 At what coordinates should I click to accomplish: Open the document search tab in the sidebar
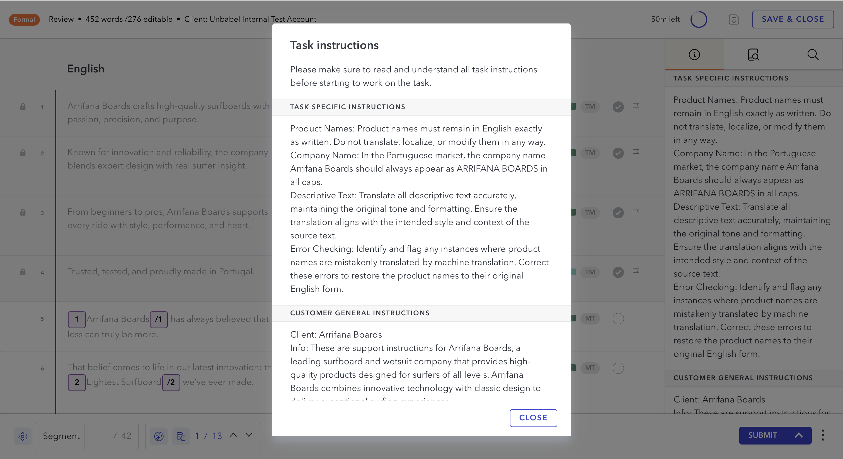pos(753,55)
